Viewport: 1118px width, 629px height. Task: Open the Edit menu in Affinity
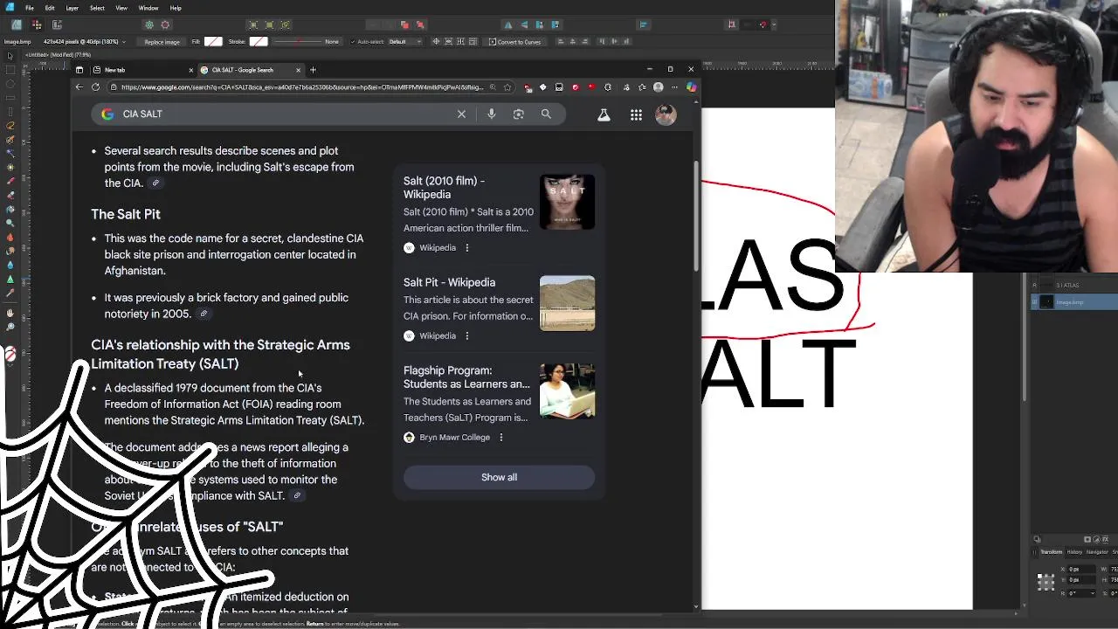click(50, 8)
